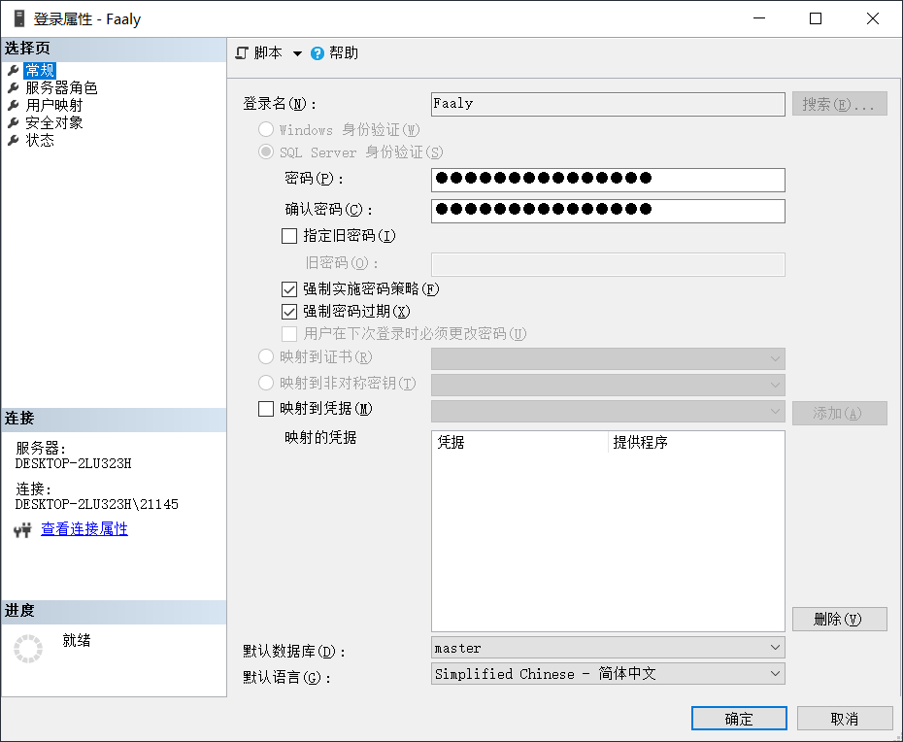903x742 pixels.
Task: Cancel with the 取消 button
Action: 845,719
